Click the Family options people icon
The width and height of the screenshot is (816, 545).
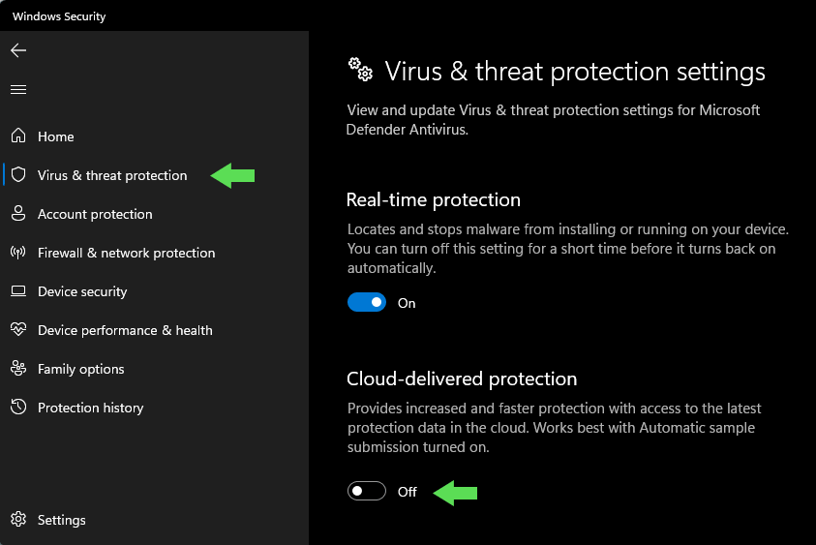[18, 369]
